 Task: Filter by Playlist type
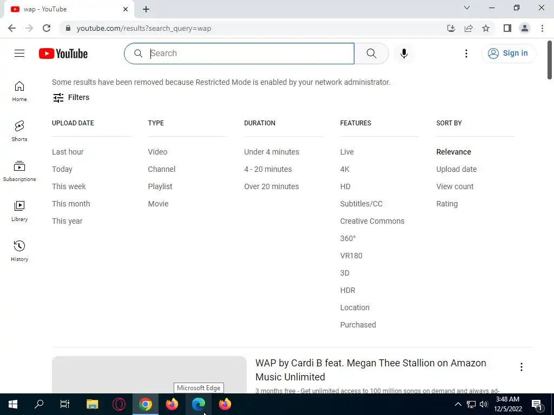pyautogui.click(x=160, y=186)
